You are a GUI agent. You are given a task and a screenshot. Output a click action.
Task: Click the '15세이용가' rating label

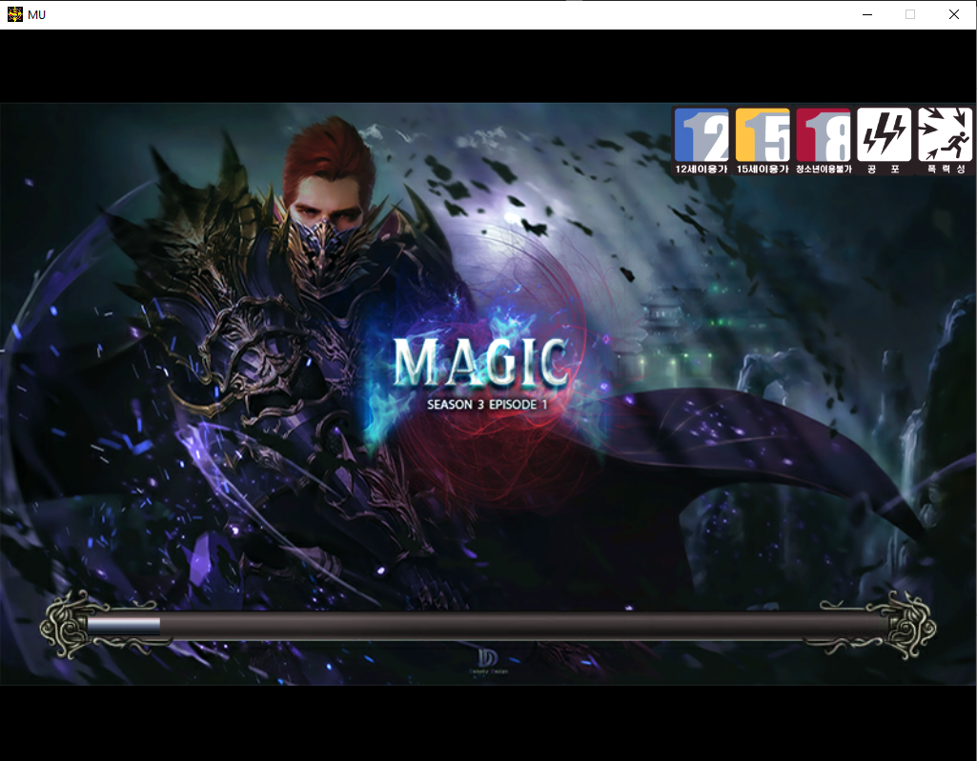pyautogui.click(x=762, y=169)
